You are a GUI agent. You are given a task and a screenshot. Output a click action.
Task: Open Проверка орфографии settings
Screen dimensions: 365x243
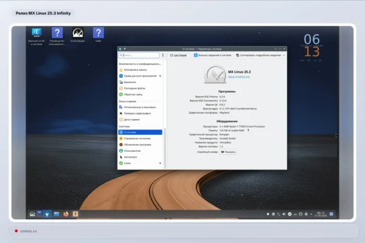coord(140,113)
